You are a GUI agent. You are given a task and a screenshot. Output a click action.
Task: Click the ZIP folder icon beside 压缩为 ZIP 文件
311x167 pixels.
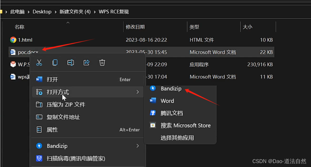pyautogui.click(x=39, y=104)
